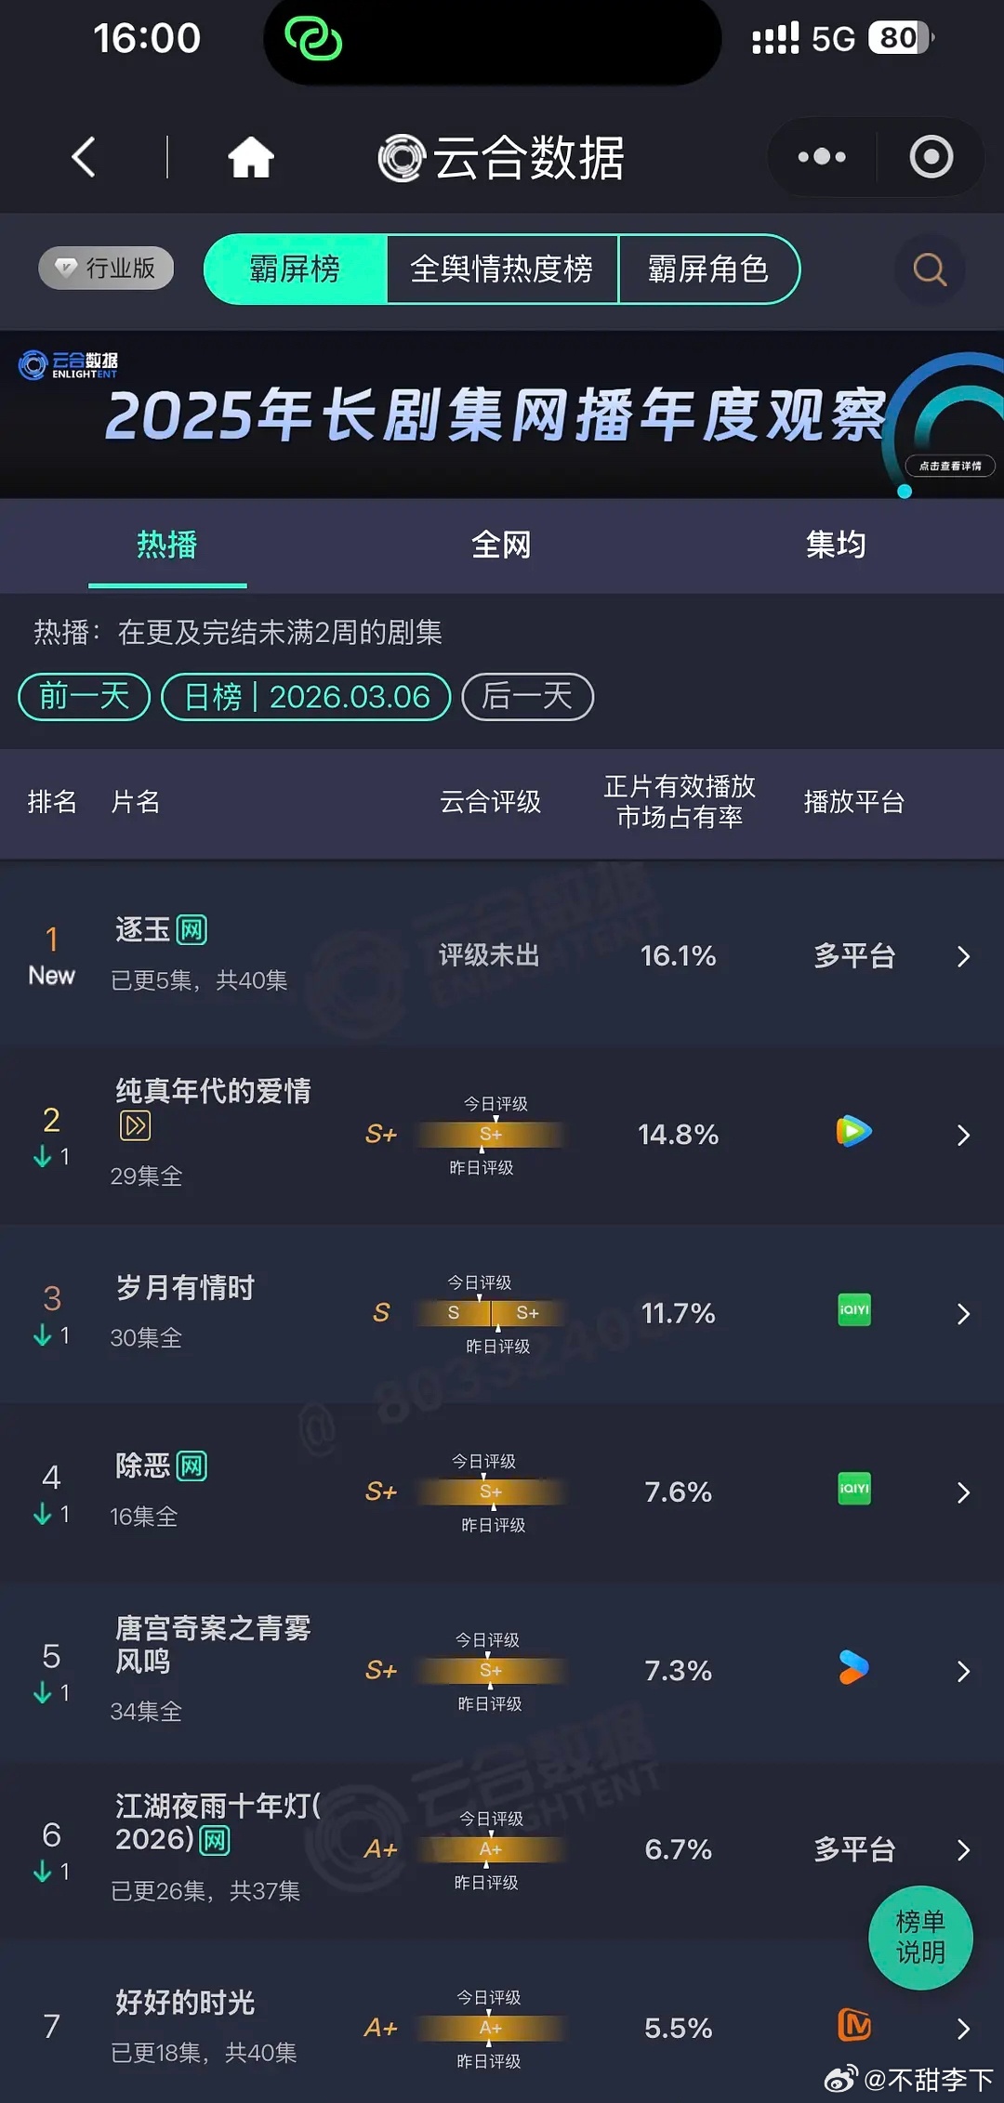This screenshot has width=1004, height=2103.
Task: Select the 霸屏角色 tab
Action: [x=709, y=269]
